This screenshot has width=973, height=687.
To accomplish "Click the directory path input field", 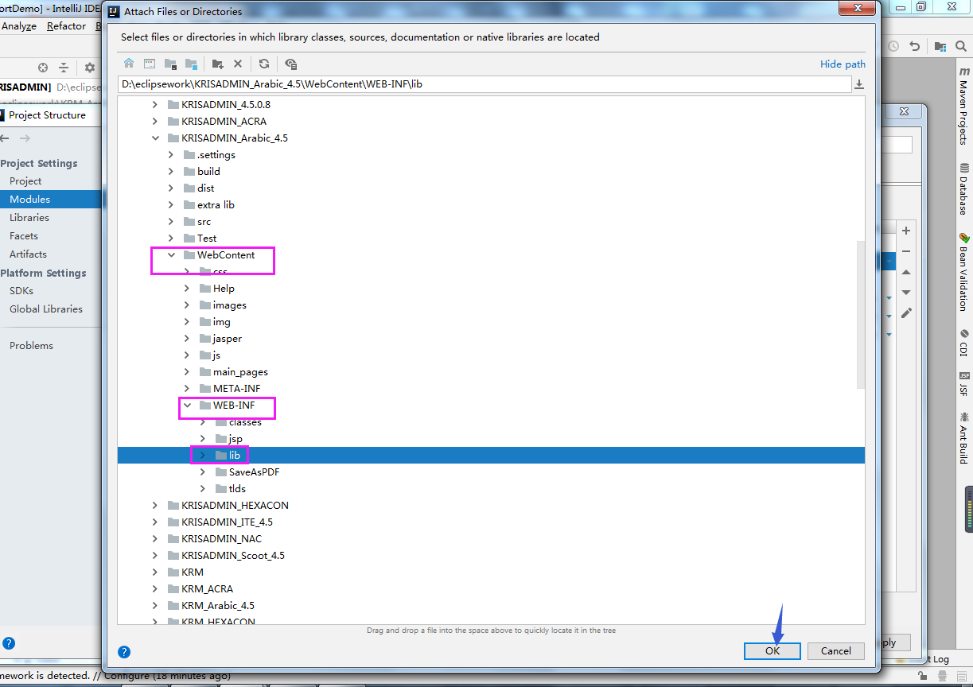I will (x=485, y=83).
